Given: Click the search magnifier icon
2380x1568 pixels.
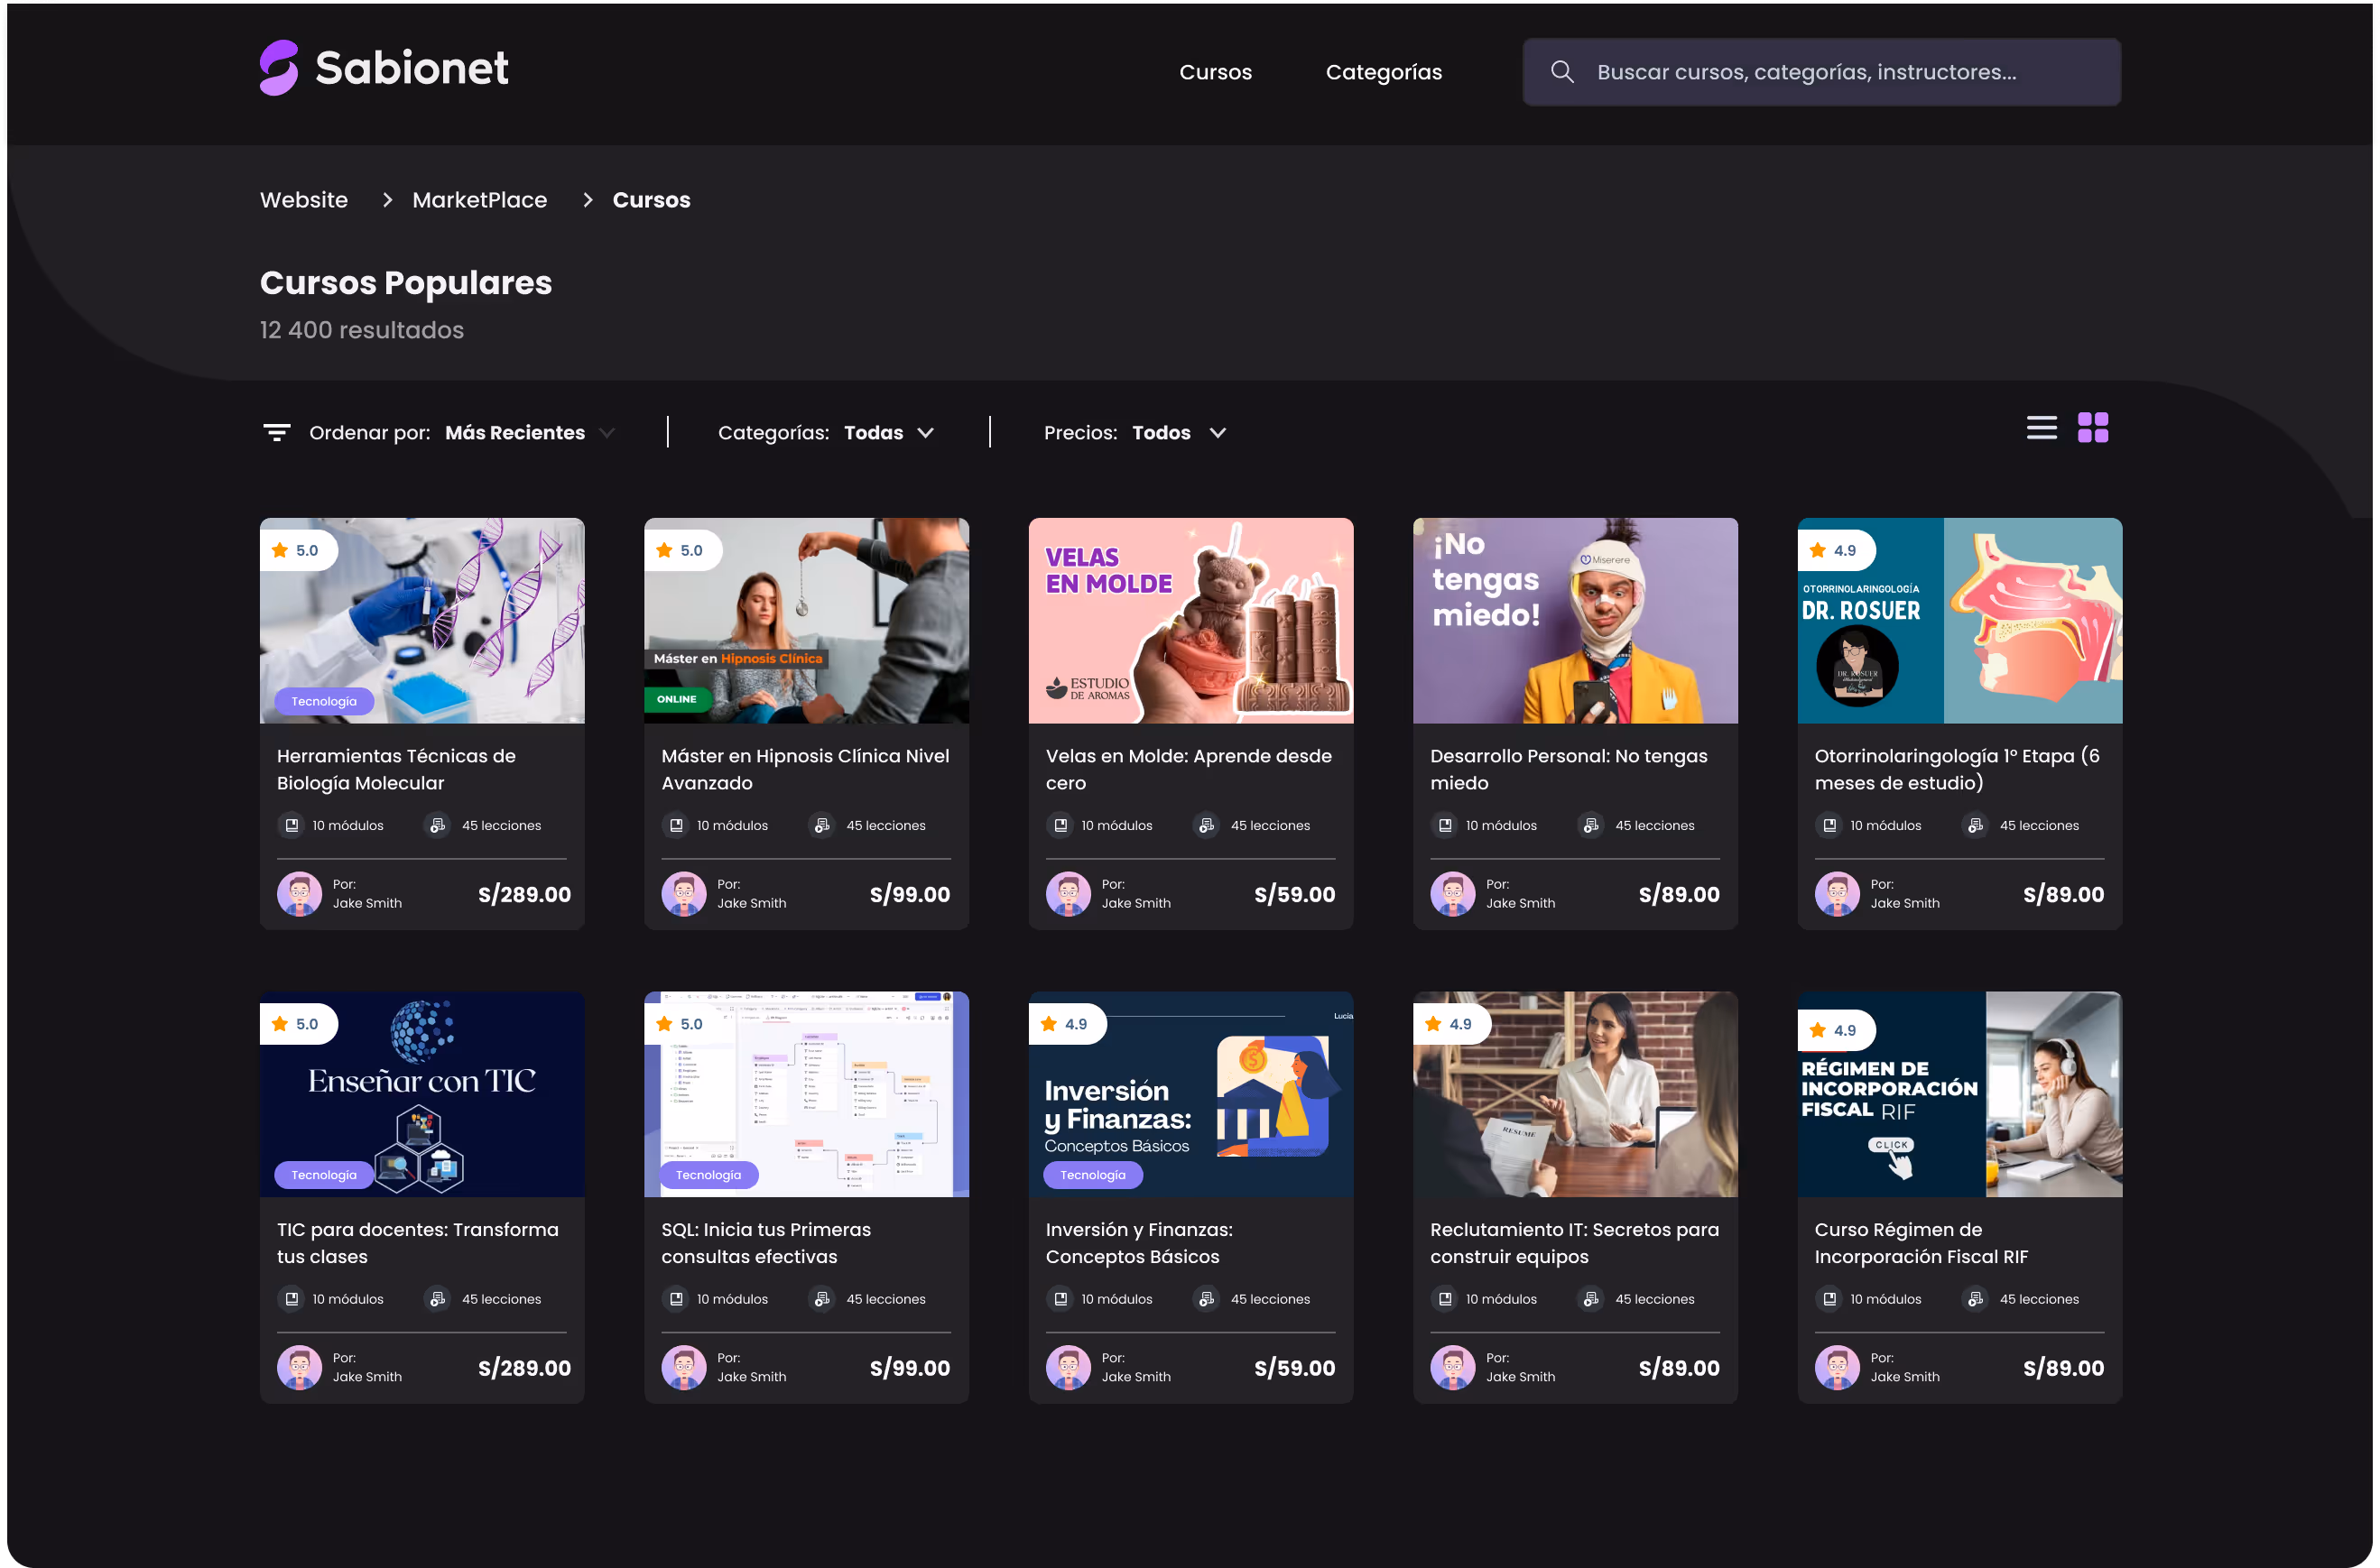Looking at the screenshot, I should (x=1561, y=72).
